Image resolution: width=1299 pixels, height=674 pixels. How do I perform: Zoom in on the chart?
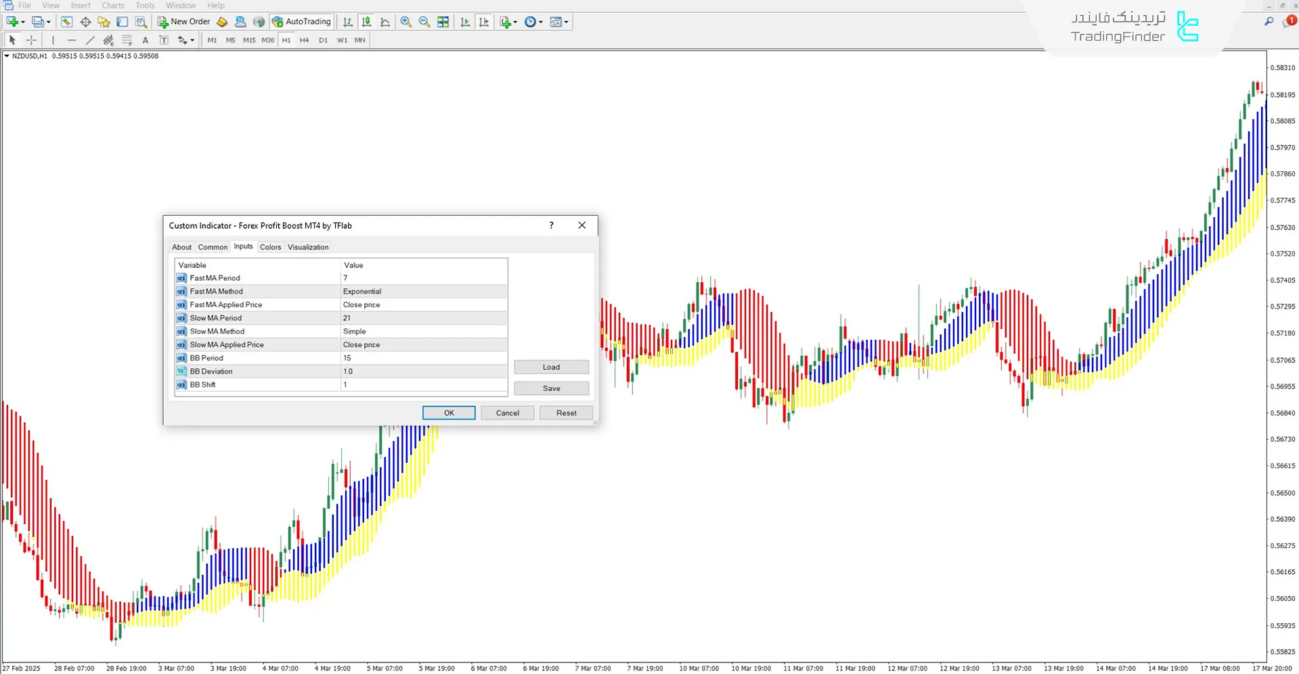click(405, 22)
